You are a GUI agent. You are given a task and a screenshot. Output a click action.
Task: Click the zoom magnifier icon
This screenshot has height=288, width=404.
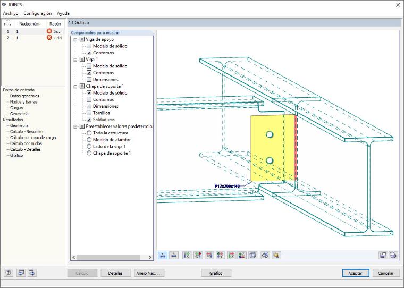[265, 255]
